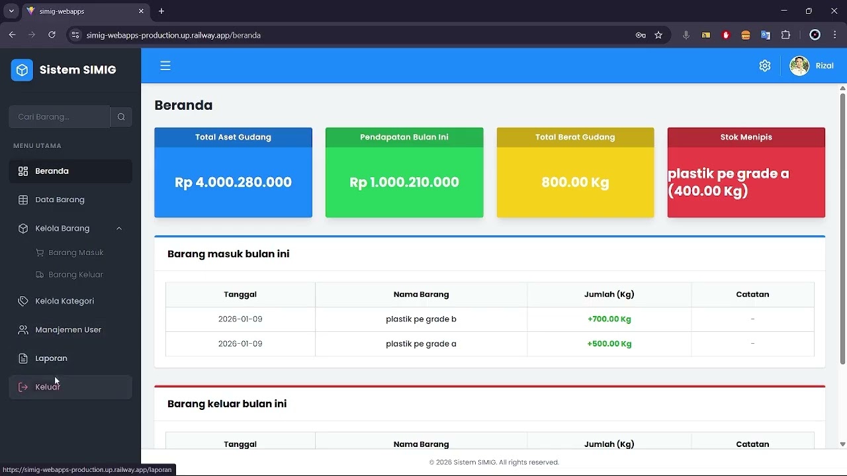Click the browser address bar URL

(x=173, y=35)
